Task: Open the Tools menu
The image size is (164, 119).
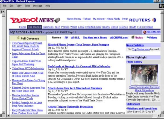Action: click(x=27, y=6)
